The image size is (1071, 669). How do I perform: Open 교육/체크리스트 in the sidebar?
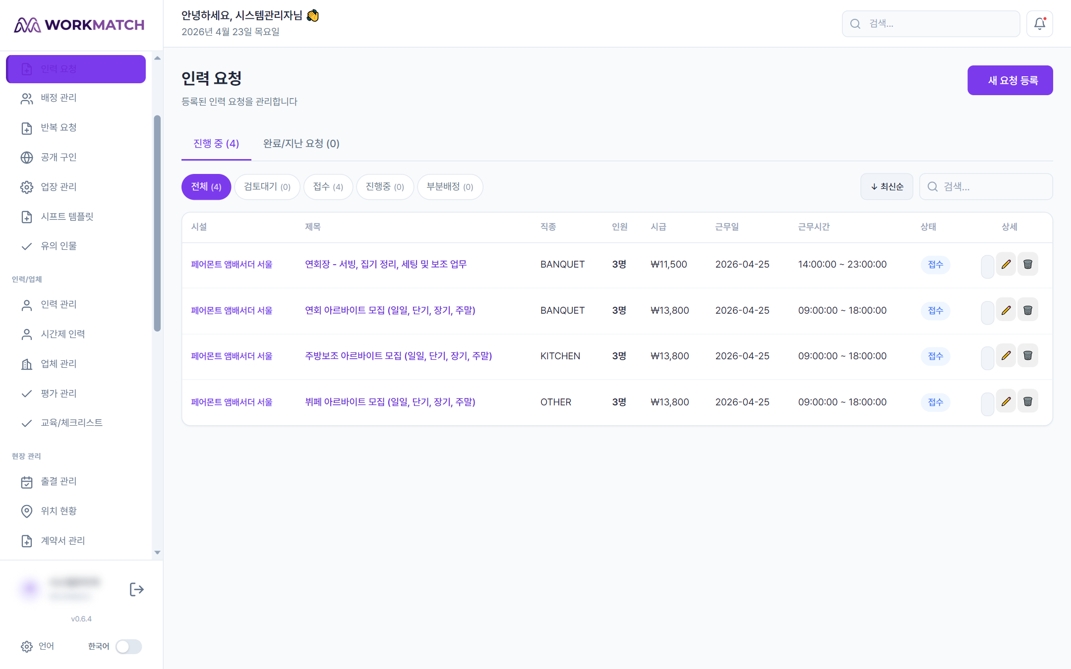click(76, 423)
